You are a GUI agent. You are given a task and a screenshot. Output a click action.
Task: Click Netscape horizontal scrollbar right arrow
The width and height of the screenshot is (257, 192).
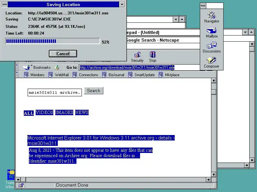tap(208, 180)
